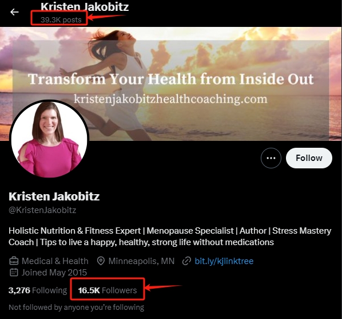This screenshot has width=342, height=319.
Task: Click the calendar icon beside Joined May 2015
Action: click(x=14, y=273)
